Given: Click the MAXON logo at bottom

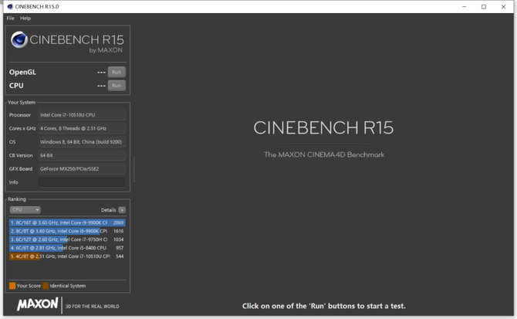Looking at the screenshot, I should [x=38, y=304].
